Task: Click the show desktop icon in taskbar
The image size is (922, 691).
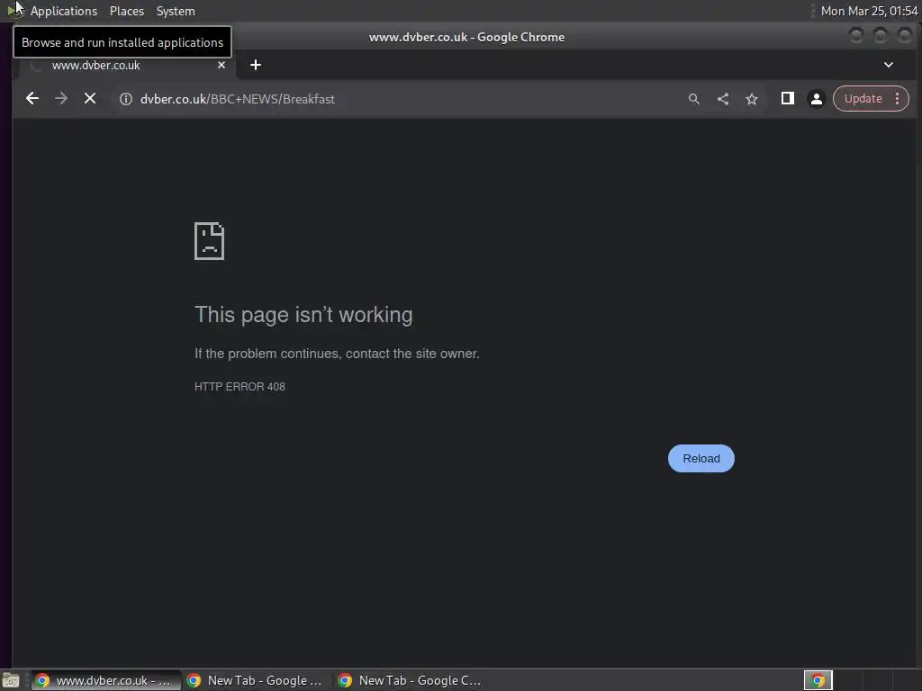Action: coord(11,680)
